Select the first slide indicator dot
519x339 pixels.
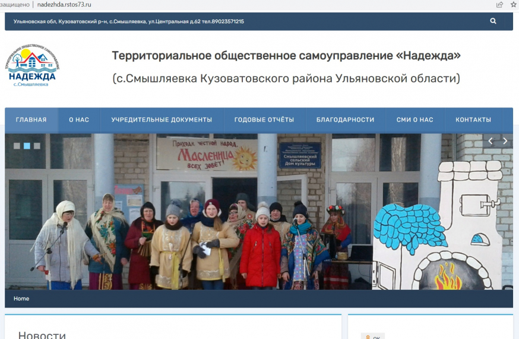17,146
